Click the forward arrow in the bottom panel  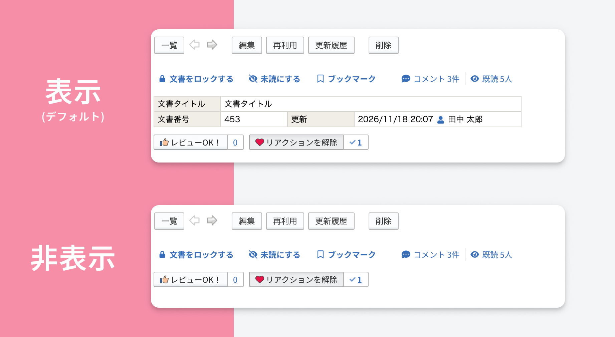pos(212,220)
